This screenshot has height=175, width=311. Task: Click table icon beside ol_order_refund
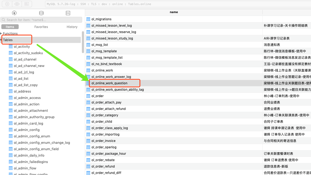pyautogui.click(x=88, y=166)
